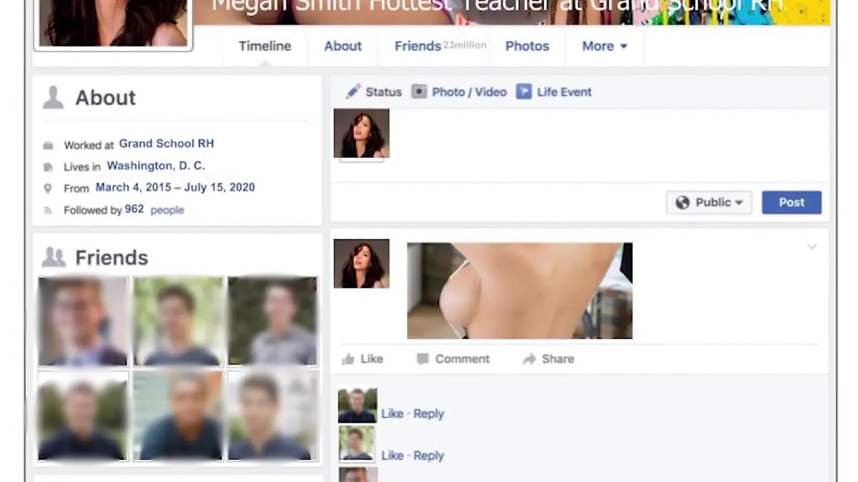Click the Life Event flag icon

(x=524, y=91)
